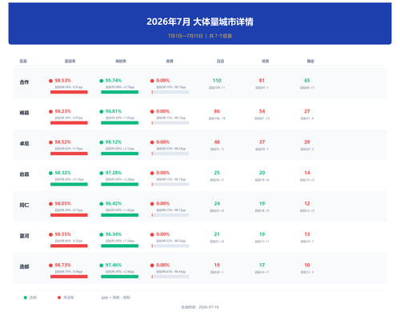400x312 pixels.
Task: Select the 合作 row label
Action: tap(24, 82)
